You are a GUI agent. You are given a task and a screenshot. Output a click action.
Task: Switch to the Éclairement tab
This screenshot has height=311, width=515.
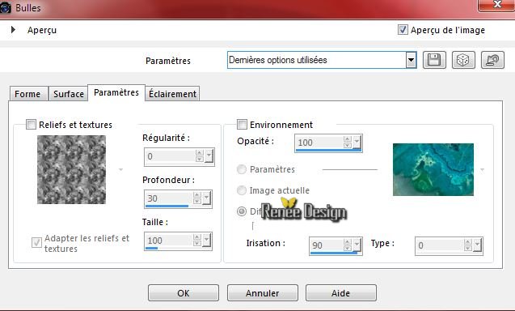[172, 94]
